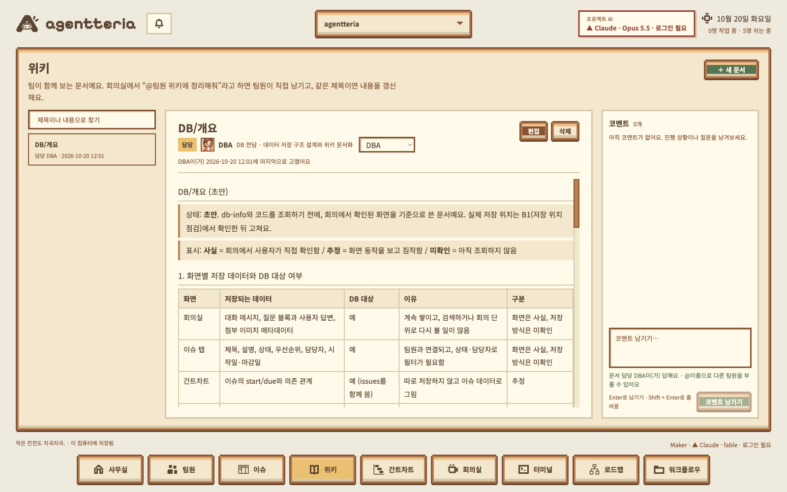Click the date 10월 20일 화요일
The image size is (787, 492).
(744, 19)
